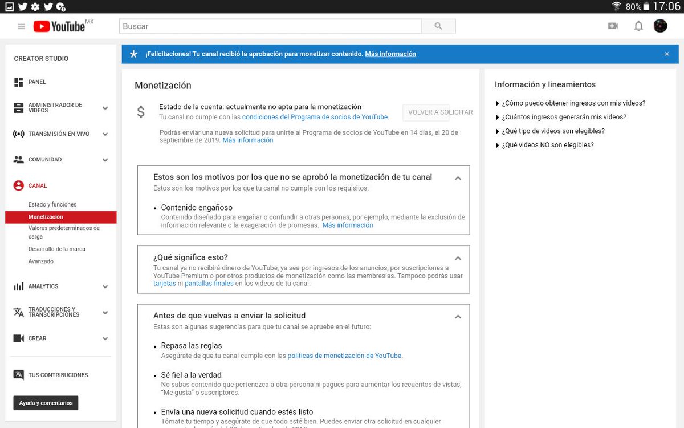Tap the first Twitter notification icon
This screenshot has height=428, width=684.
click(23, 7)
